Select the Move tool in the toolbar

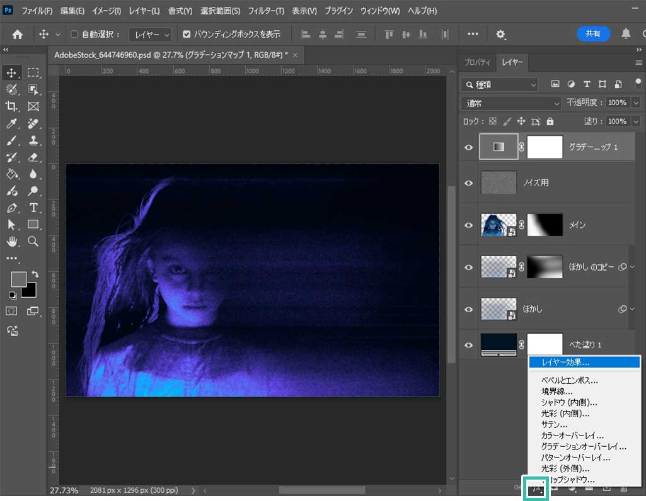[x=12, y=73]
